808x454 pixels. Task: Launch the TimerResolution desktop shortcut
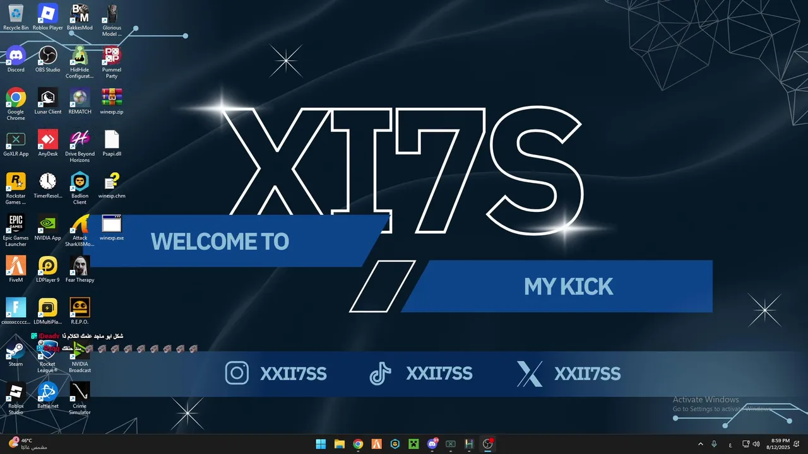(48, 185)
